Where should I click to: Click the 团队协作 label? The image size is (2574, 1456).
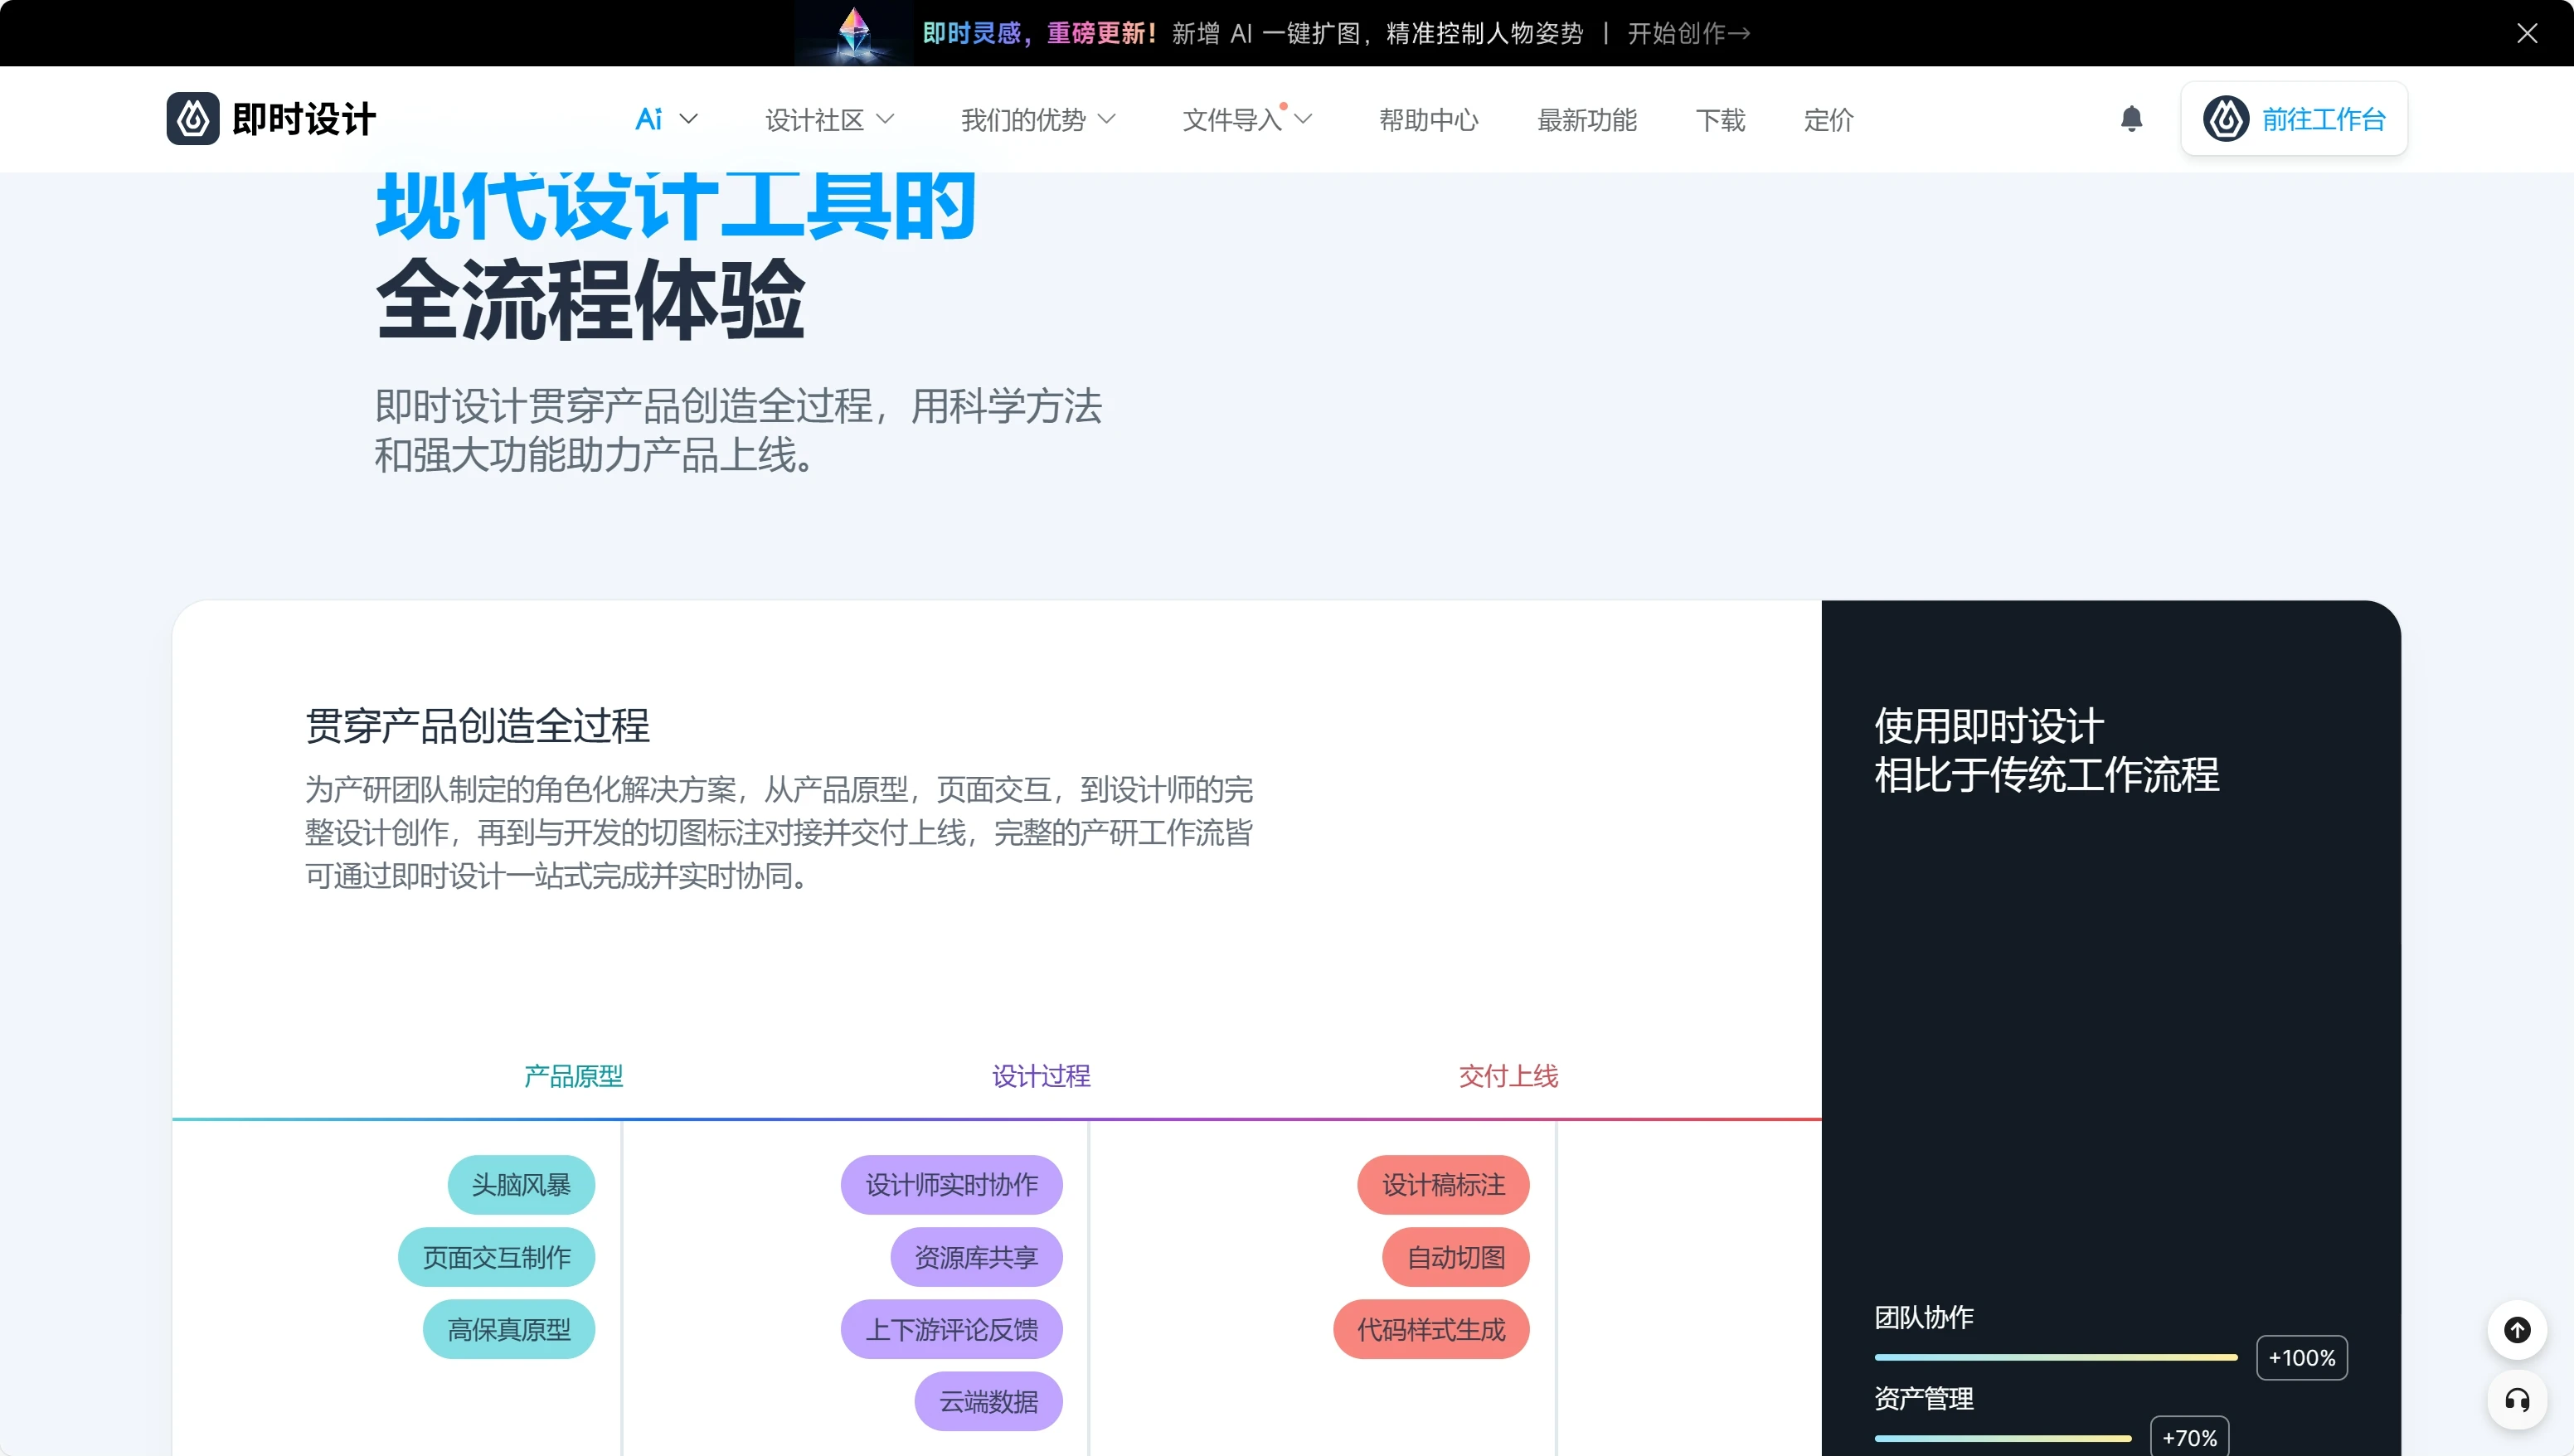point(1923,1317)
